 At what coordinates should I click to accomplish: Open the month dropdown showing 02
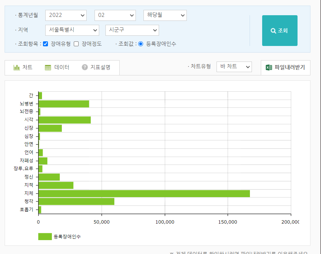[115, 15]
